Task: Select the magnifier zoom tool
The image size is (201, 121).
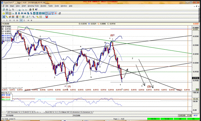Action: coord(33,17)
